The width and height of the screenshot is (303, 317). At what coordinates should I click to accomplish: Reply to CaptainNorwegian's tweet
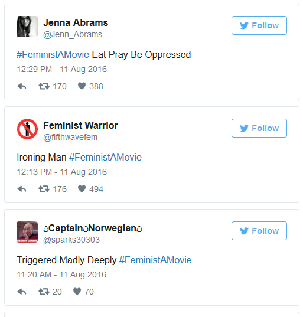point(22,292)
